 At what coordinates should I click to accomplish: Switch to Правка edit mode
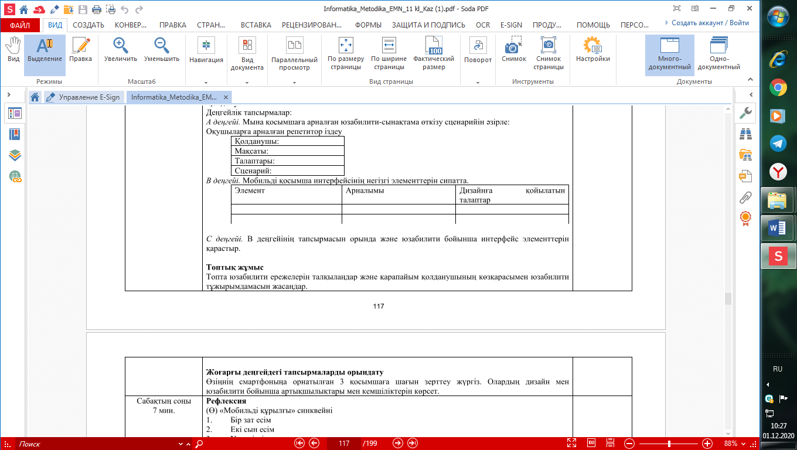pyautogui.click(x=80, y=50)
